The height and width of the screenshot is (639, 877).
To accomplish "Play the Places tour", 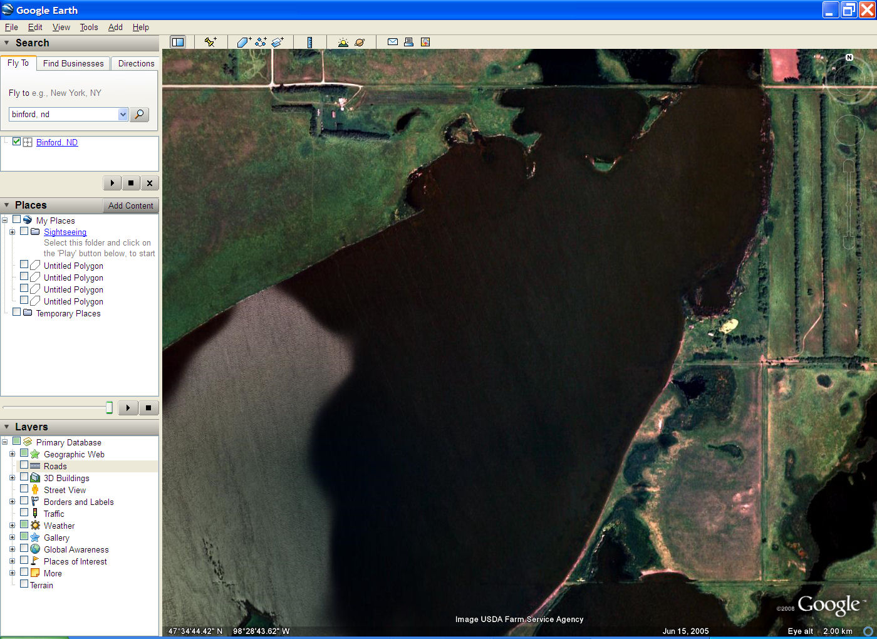I will [128, 408].
